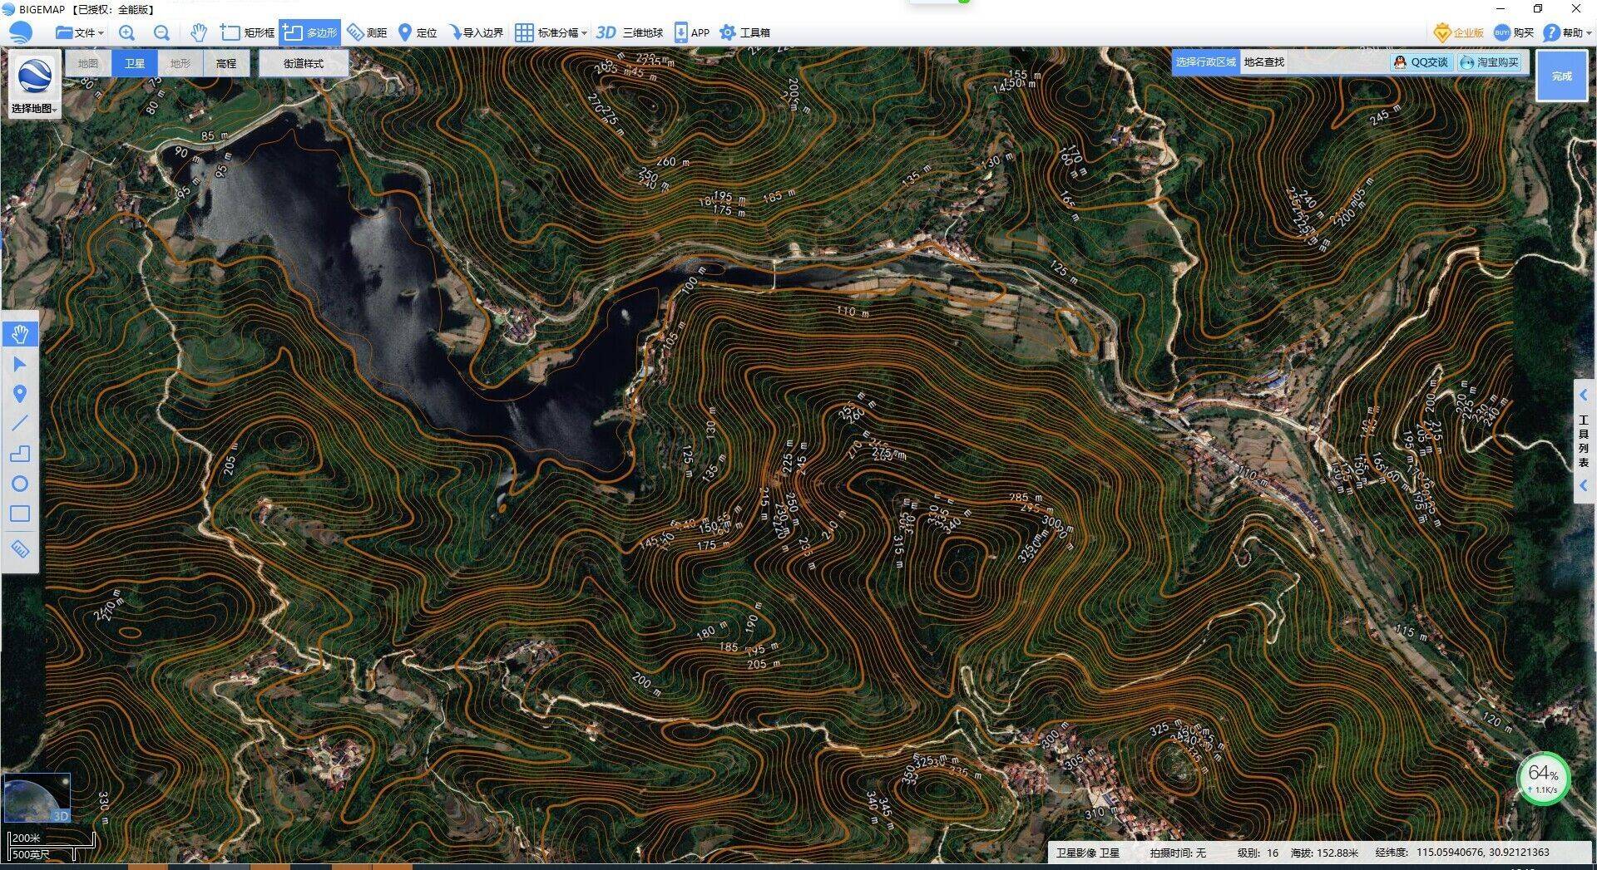Select the rectangle drawing tool in left sidebar
Viewport: 1597px width, 870px height.
(20, 514)
